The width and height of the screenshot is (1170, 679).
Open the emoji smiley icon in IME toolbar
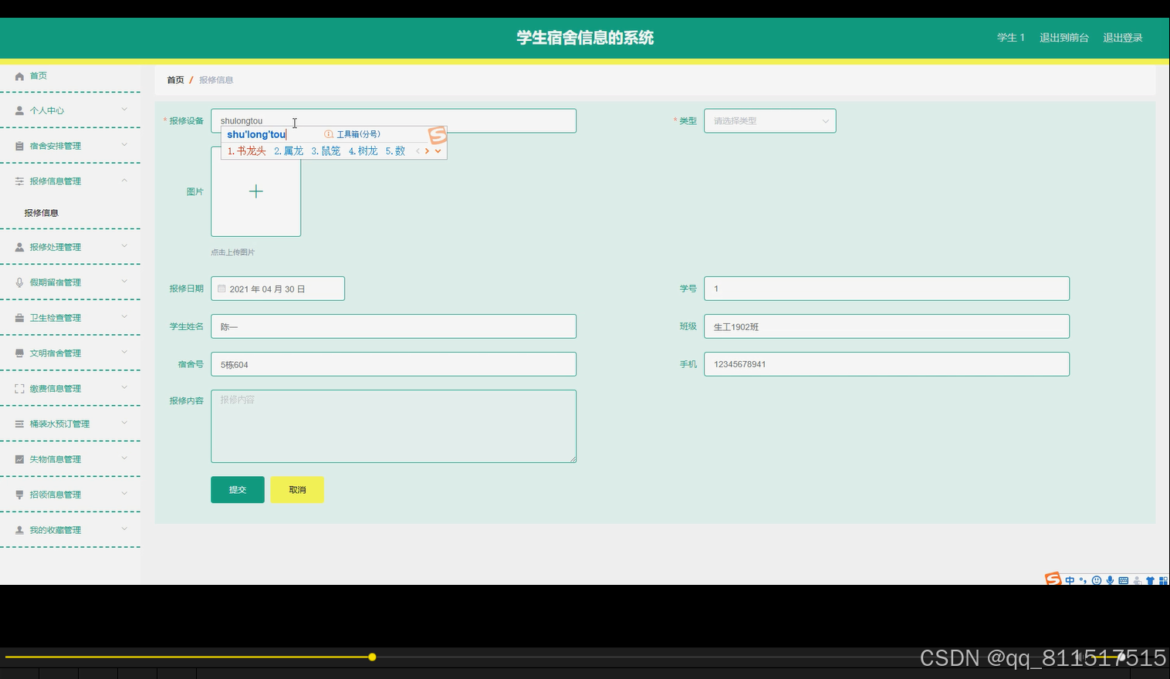(x=1097, y=580)
